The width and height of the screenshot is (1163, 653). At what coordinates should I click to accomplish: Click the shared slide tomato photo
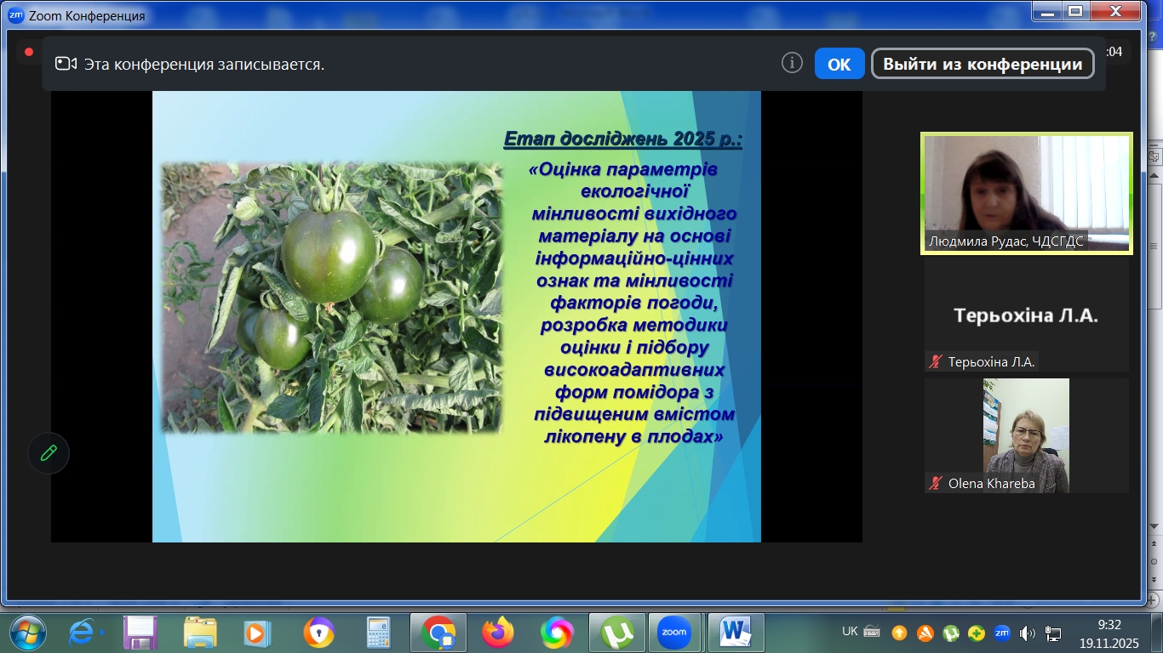pos(332,298)
